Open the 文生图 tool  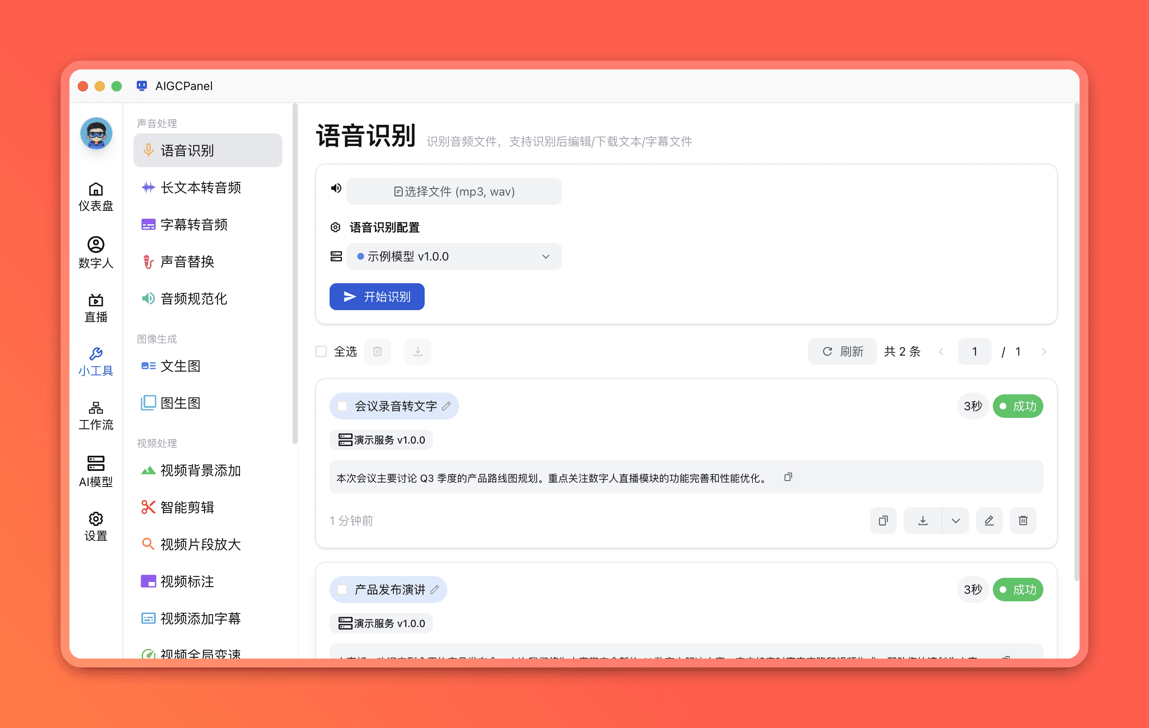point(207,366)
